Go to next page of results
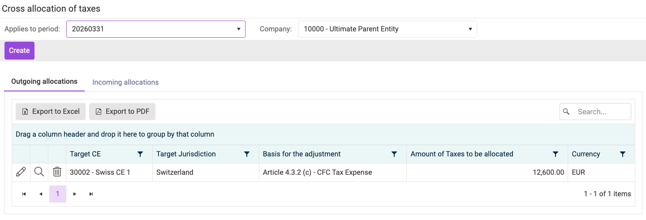 [x=75, y=194]
